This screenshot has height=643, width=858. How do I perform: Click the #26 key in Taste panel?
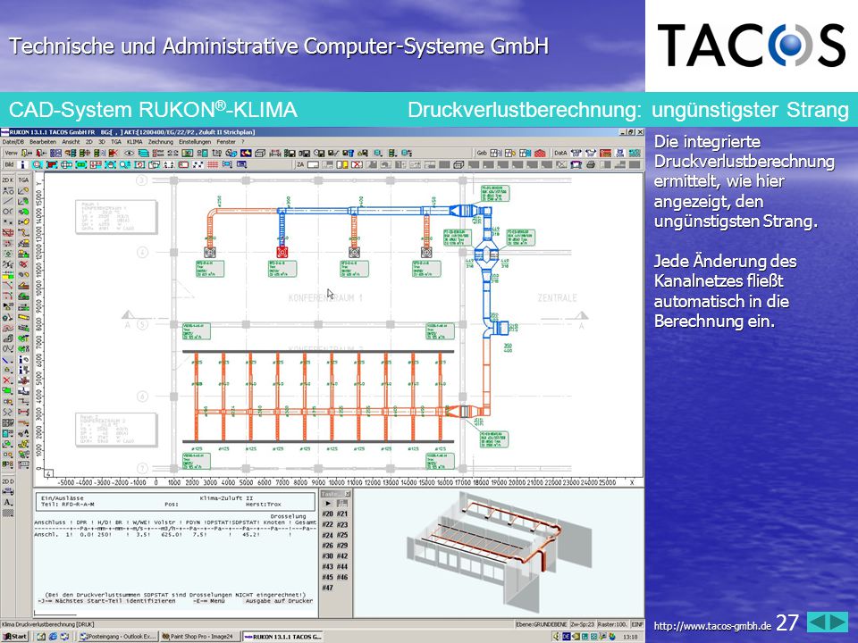pos(327,546)
